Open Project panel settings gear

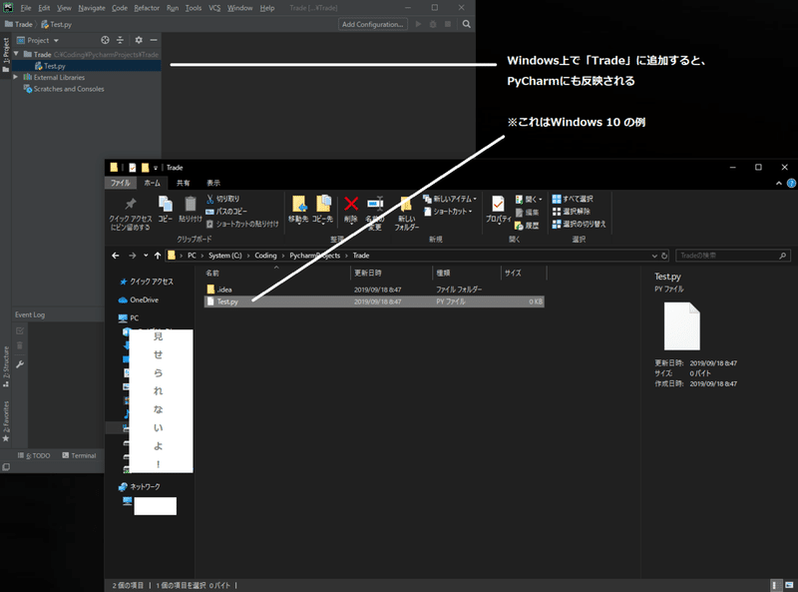coord(139,40)
